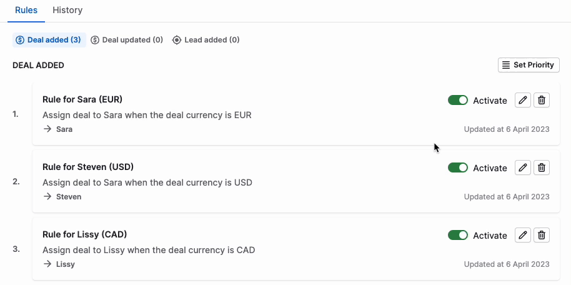Open the Rule for Steven (USD) title
571x285 pixels.
(x=88, y=167)
